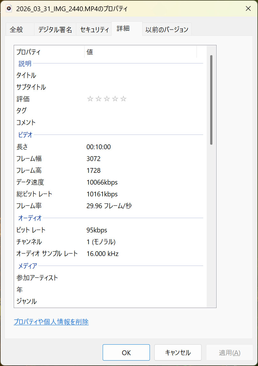Click the vertical scrollbar thumb in property list

(x=211, y=99)
